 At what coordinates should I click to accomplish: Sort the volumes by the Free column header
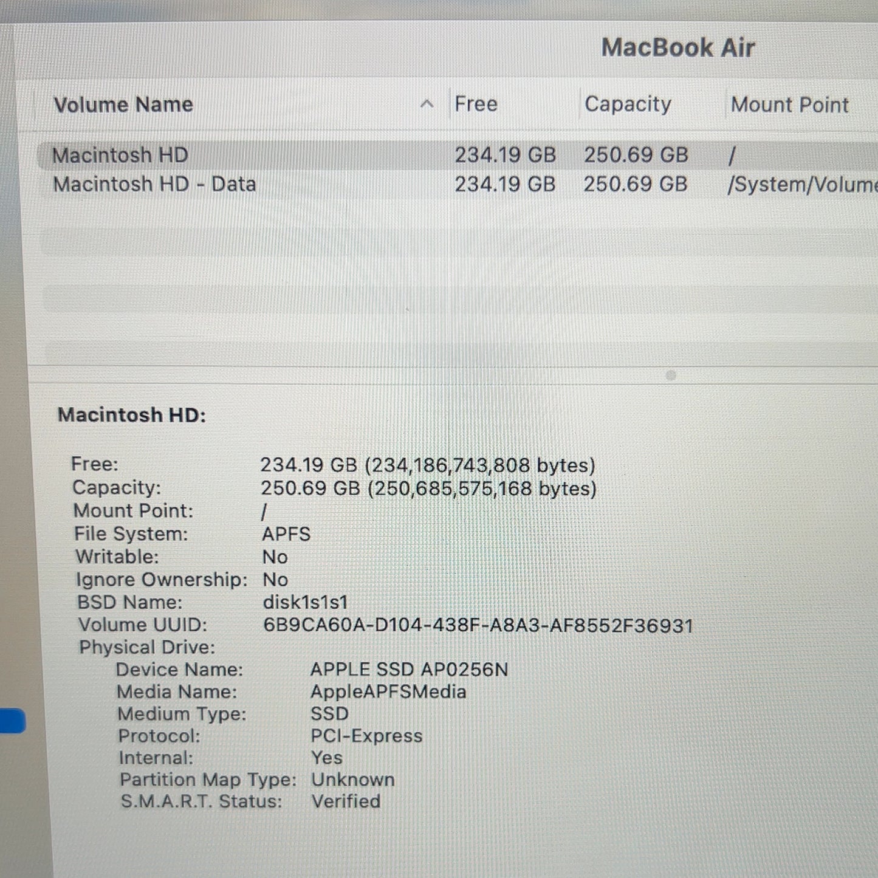tap(476, 104)
